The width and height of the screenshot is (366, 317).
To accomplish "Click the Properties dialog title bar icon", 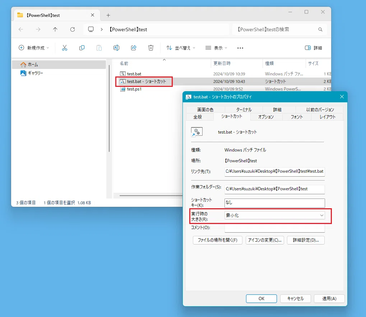I will tap(188, 97).
